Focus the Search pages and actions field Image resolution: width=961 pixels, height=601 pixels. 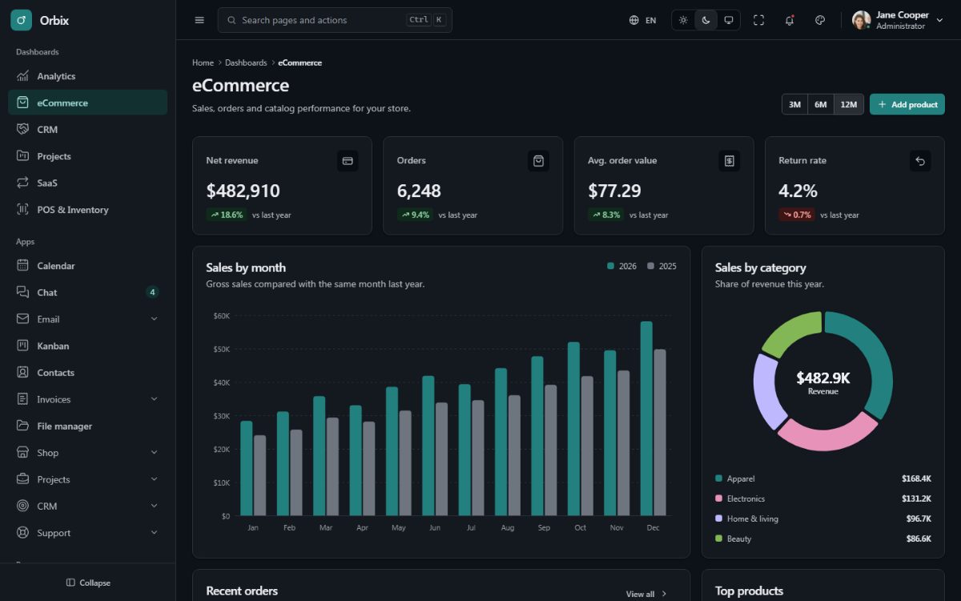click(335, 20)
